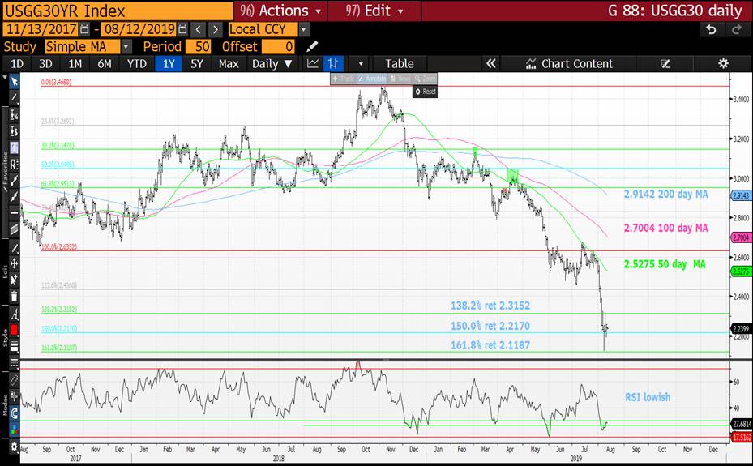
Task: Click the Period 50 input field
Action: (198, 46)
